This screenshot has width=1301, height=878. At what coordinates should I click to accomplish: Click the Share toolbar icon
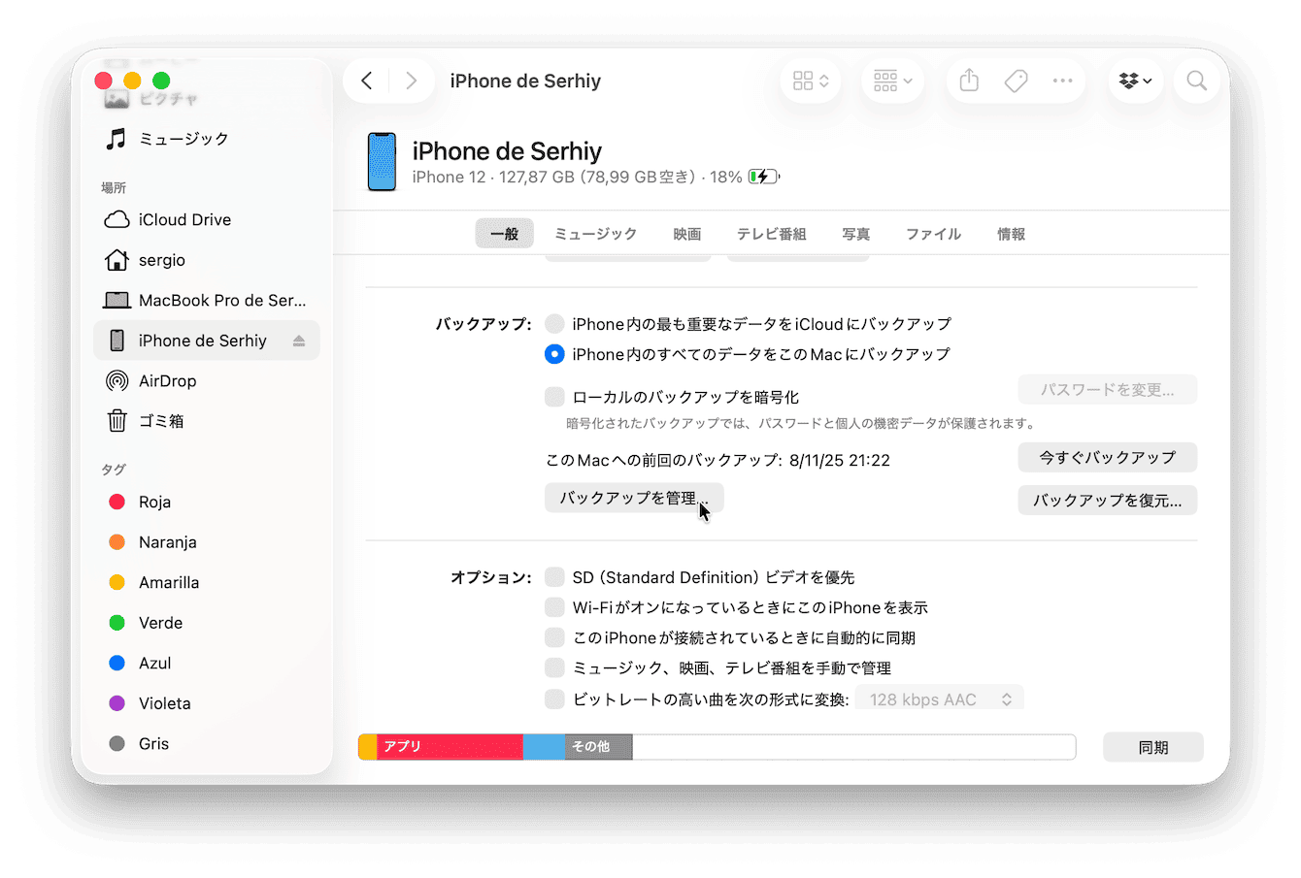tap(969, 81)
